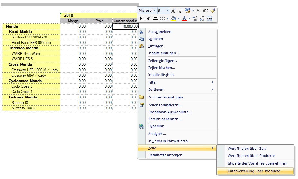Select the Road Merida row label
The height and width of the screenshot is (179, 298).
pos(31,32)
